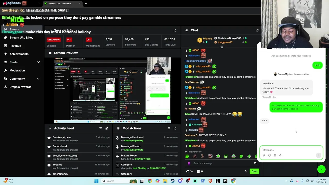Click the Partner OFF badge

coord(69,40)
